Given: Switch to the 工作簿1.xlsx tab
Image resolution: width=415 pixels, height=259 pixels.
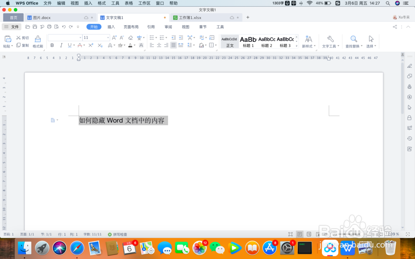Looking at the screenshot, I should tap(206, 17).
